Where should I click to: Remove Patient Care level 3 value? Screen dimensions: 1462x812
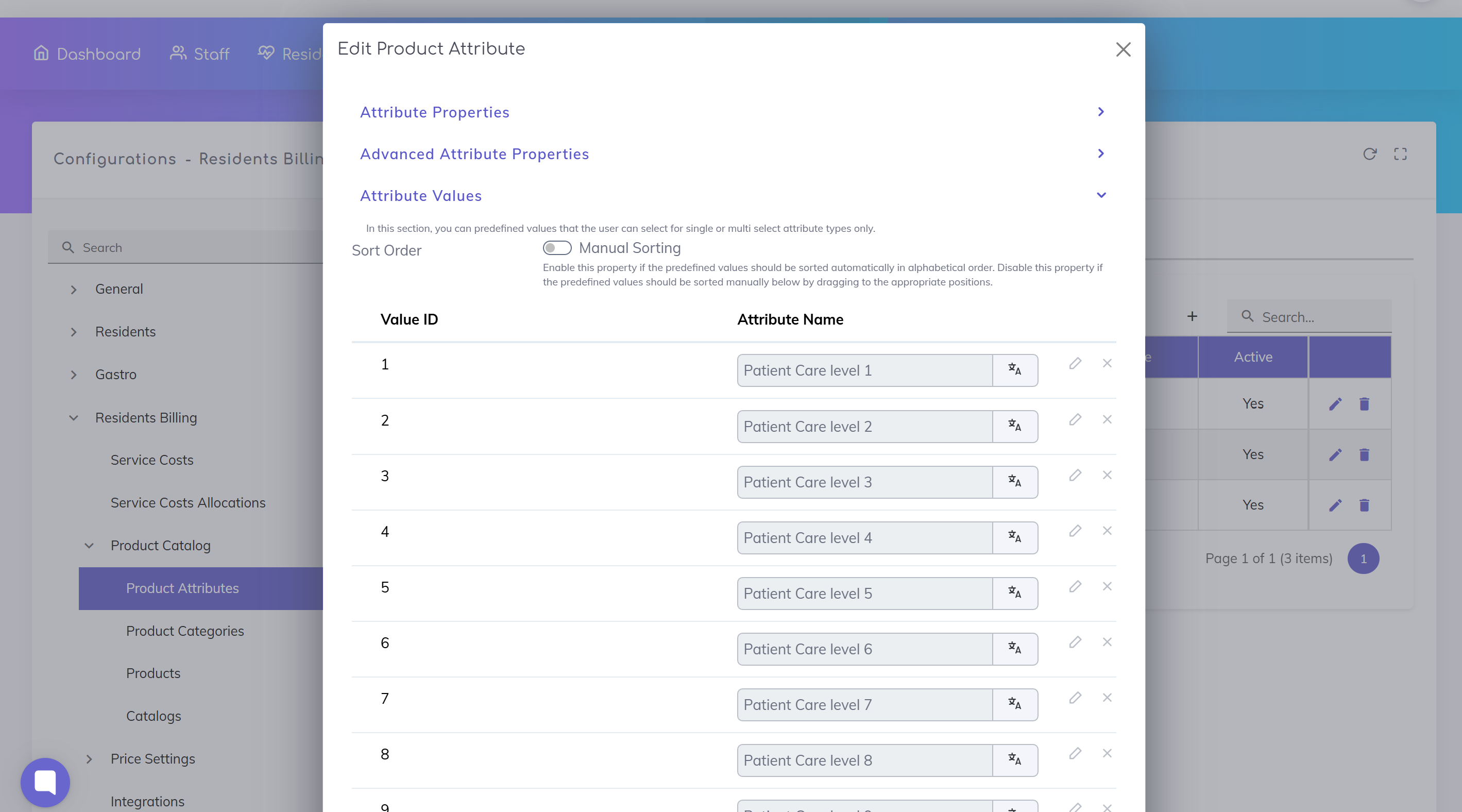click(1107, 475)
